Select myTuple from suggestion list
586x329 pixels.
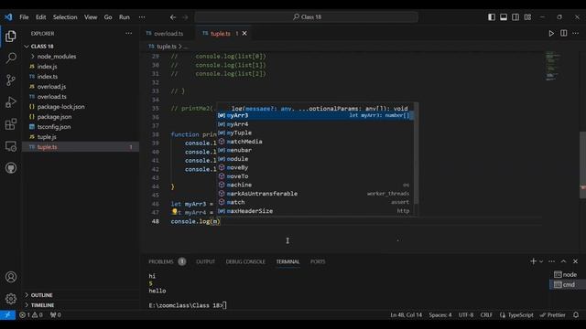(316, 133)
